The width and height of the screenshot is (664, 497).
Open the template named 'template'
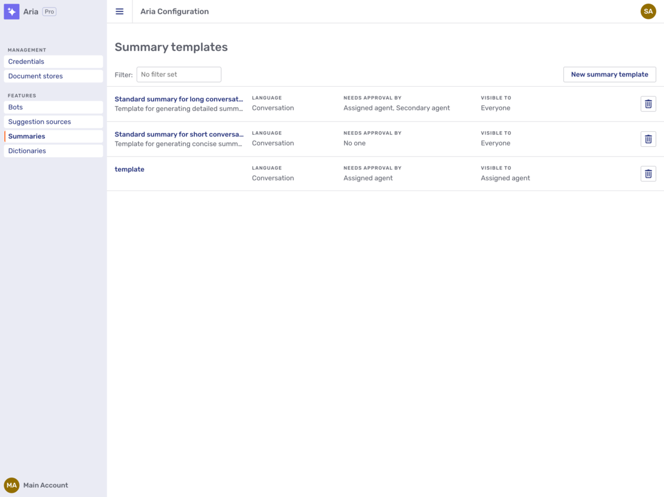(x=129, y=169)
